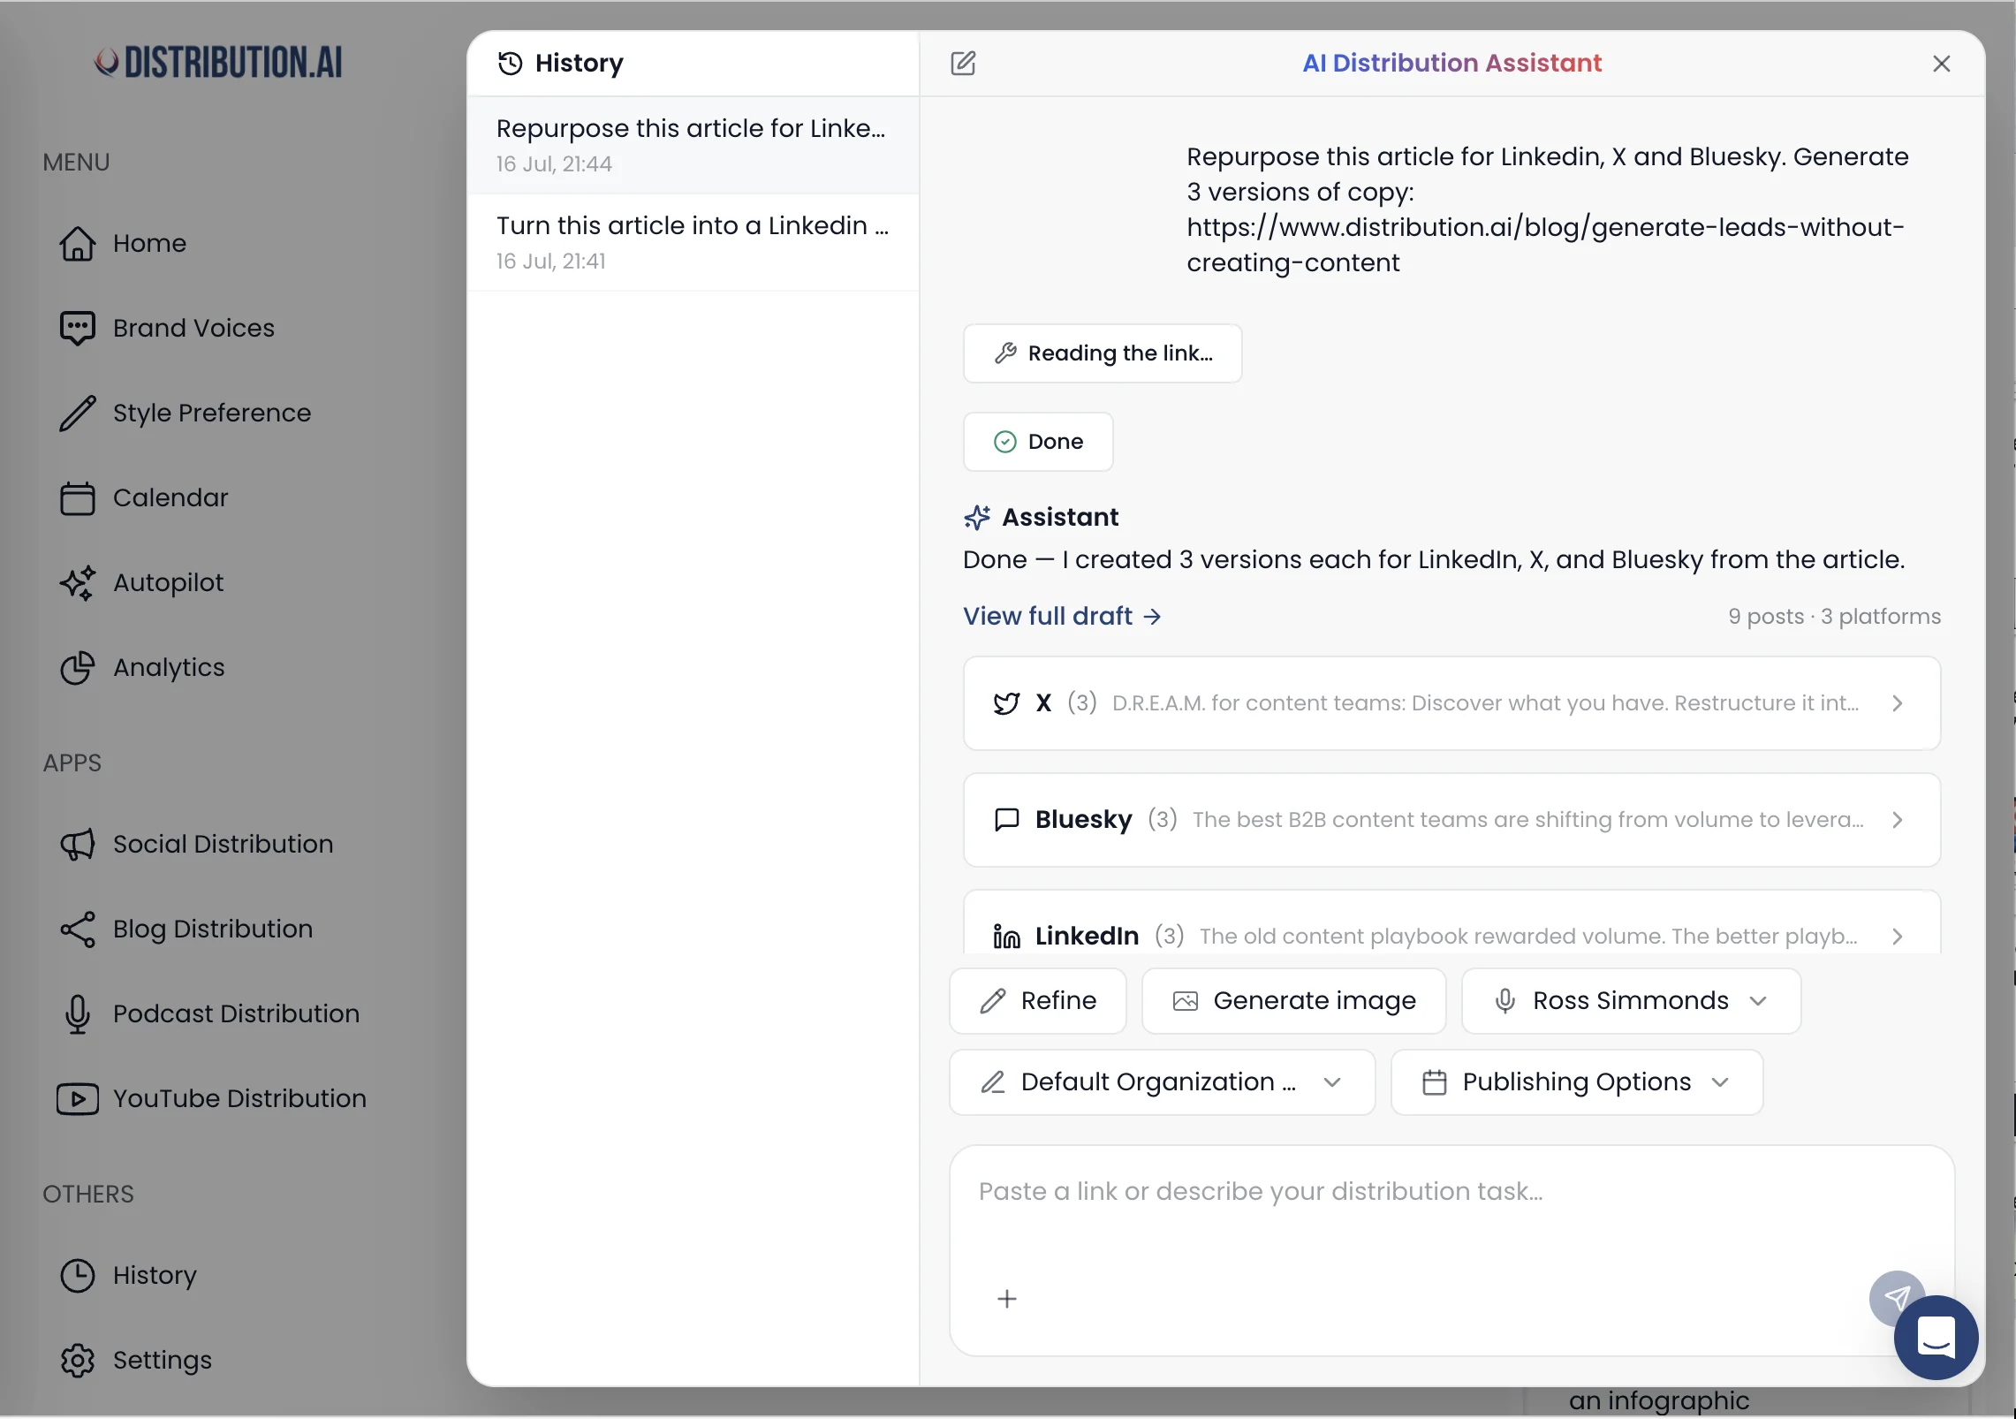Click the YouTube Distribution play icon
Image resolution: width=2016 pixels, height=1419 pixels.
pyautogui.click(x=78, y=1098)
